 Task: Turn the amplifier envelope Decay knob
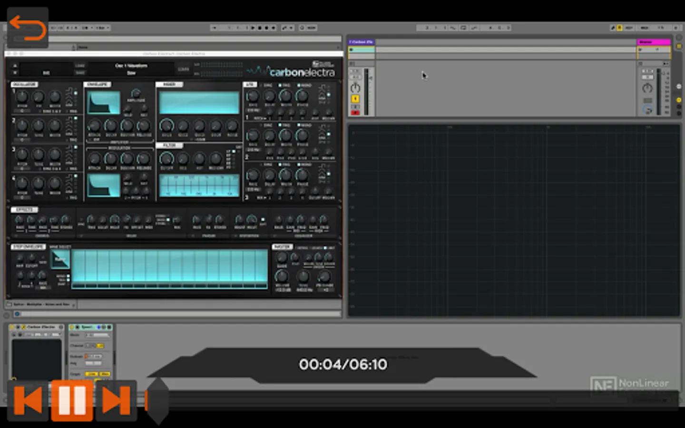(110, 126)
